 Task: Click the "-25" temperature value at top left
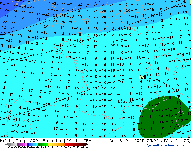6,4
